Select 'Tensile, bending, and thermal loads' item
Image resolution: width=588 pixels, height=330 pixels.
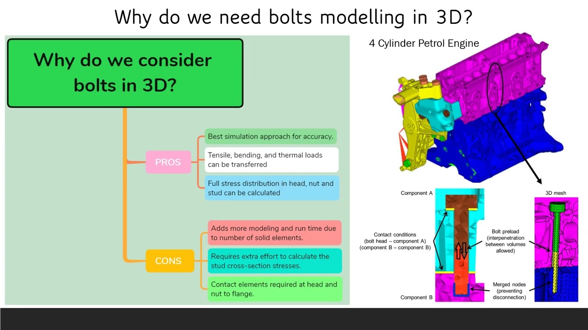271,159
